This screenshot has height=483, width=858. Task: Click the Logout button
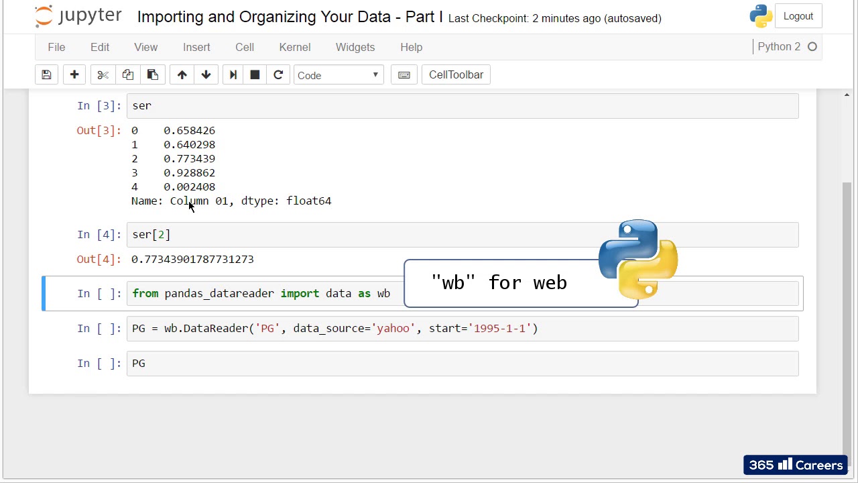798,16
